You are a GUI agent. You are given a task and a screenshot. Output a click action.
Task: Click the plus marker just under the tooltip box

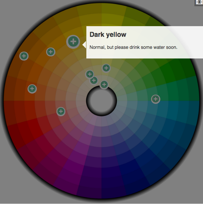tap(106, 68)
